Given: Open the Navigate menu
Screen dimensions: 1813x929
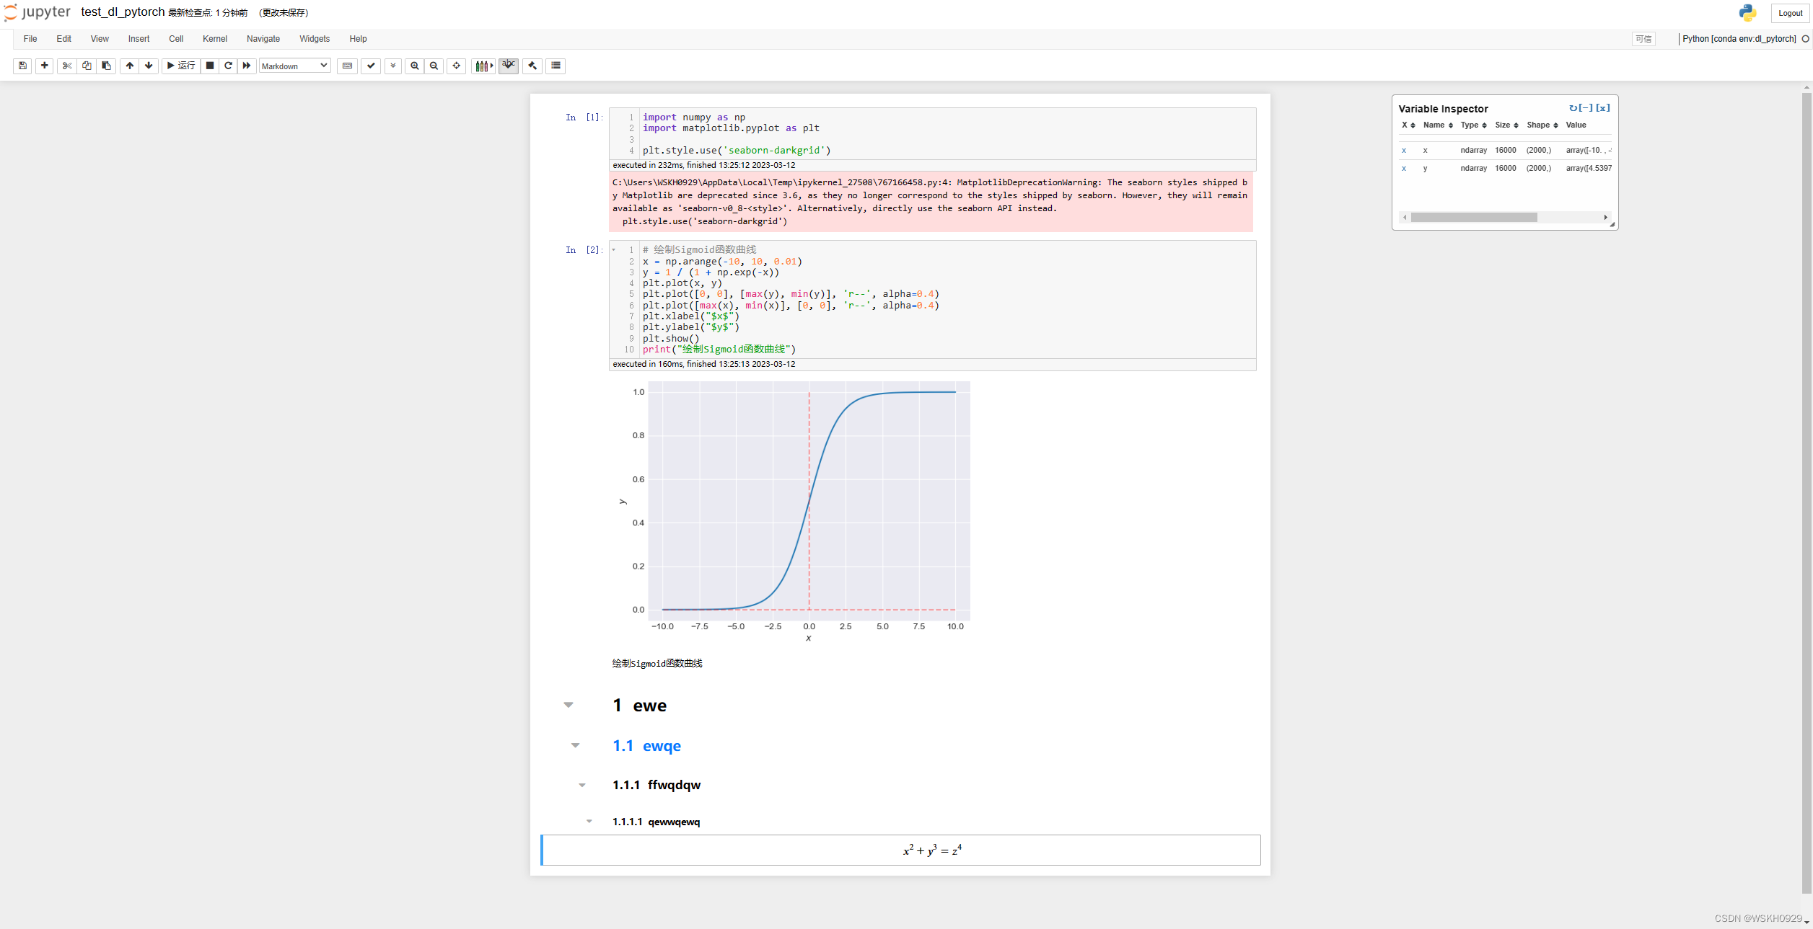Looking at the screenshot, I should click(x=263, y=39).
